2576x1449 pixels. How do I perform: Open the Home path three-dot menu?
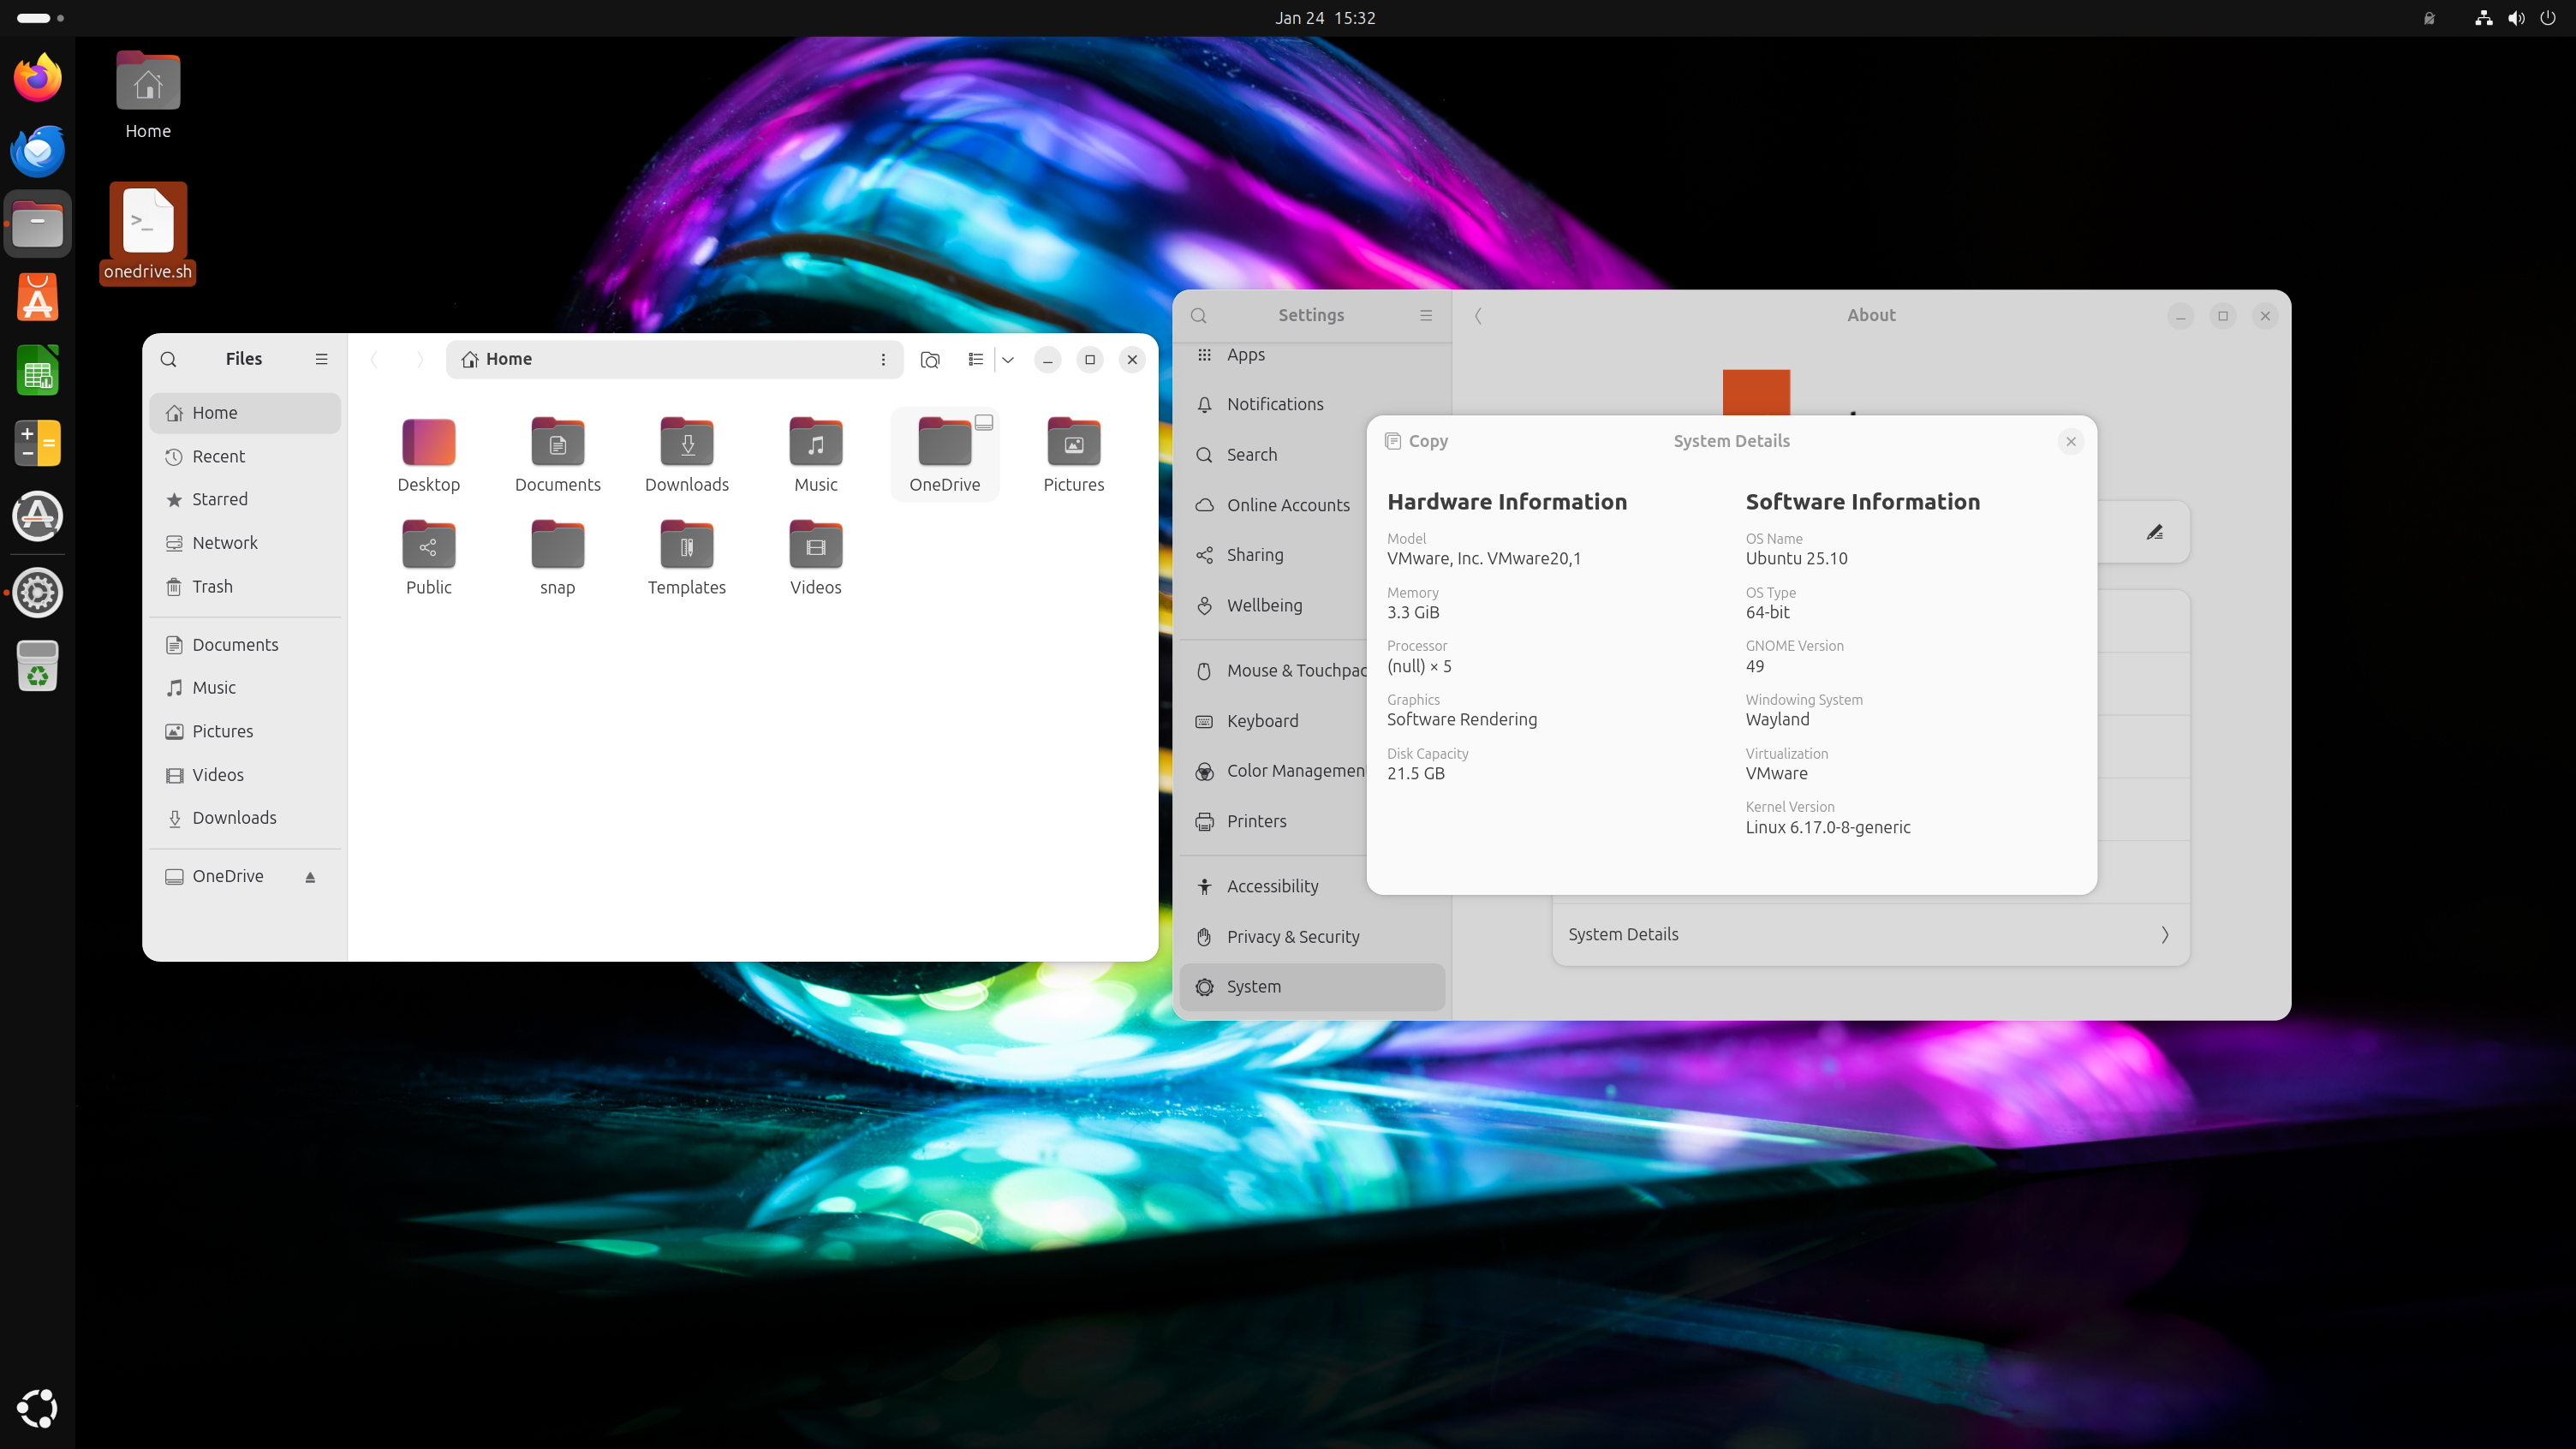[x=883, y=359]
